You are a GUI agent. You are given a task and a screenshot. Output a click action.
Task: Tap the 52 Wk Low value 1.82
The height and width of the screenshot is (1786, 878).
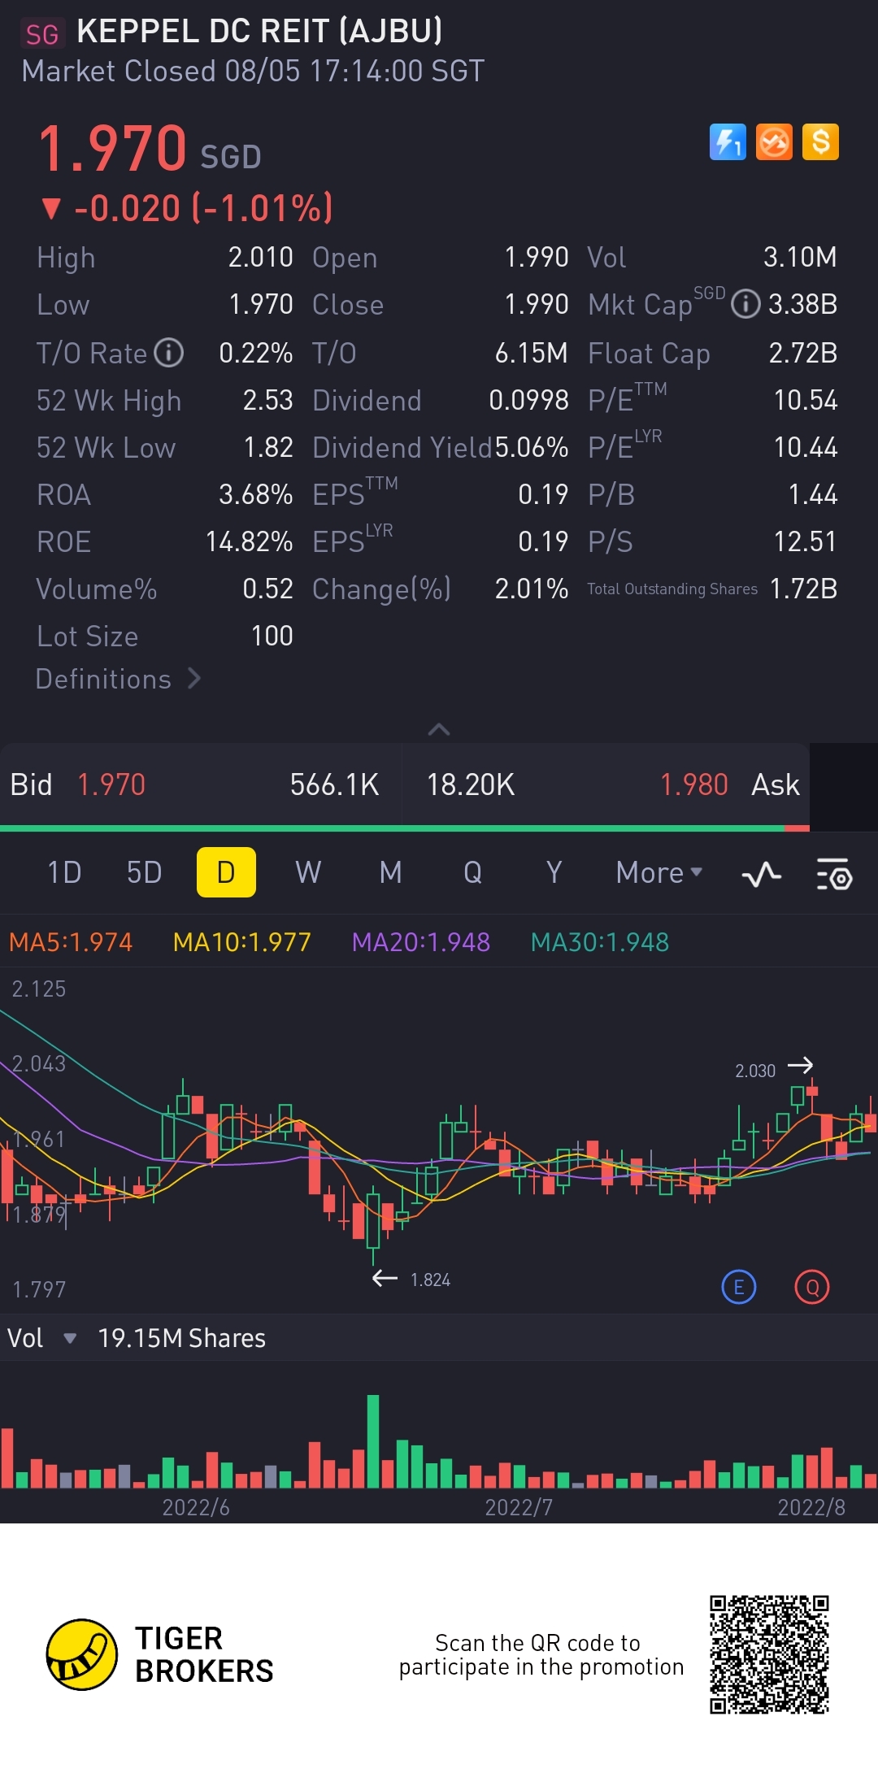tap(268, 447)
